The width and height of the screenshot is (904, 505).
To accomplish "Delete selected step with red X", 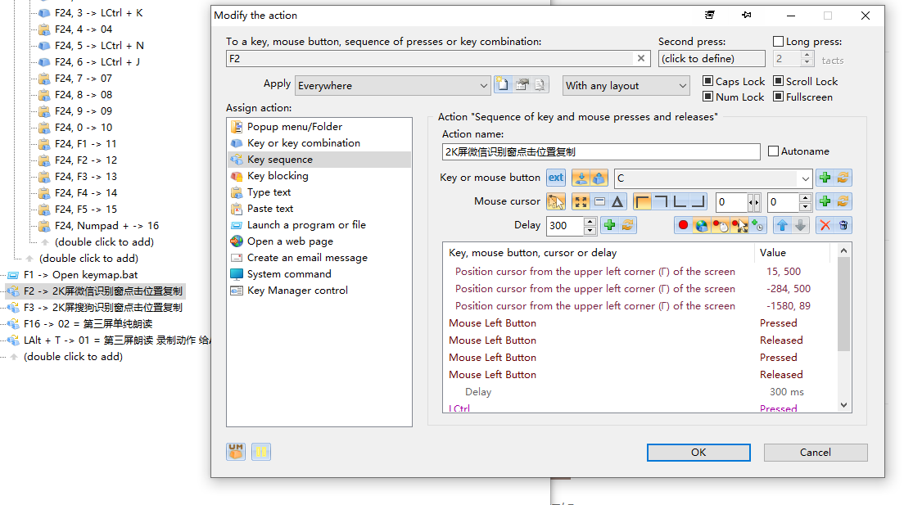I will coord(825,225).
